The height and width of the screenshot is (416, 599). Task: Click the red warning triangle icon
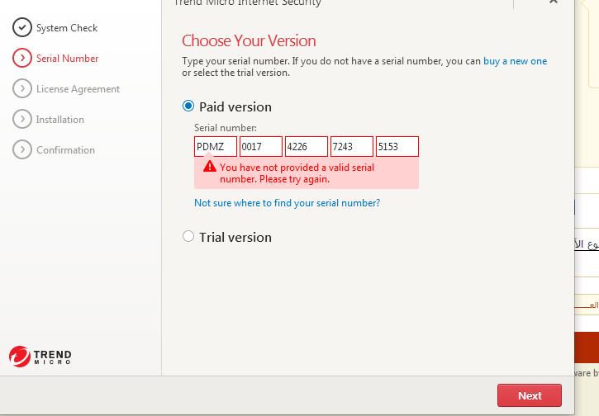(x=210, y=167)
